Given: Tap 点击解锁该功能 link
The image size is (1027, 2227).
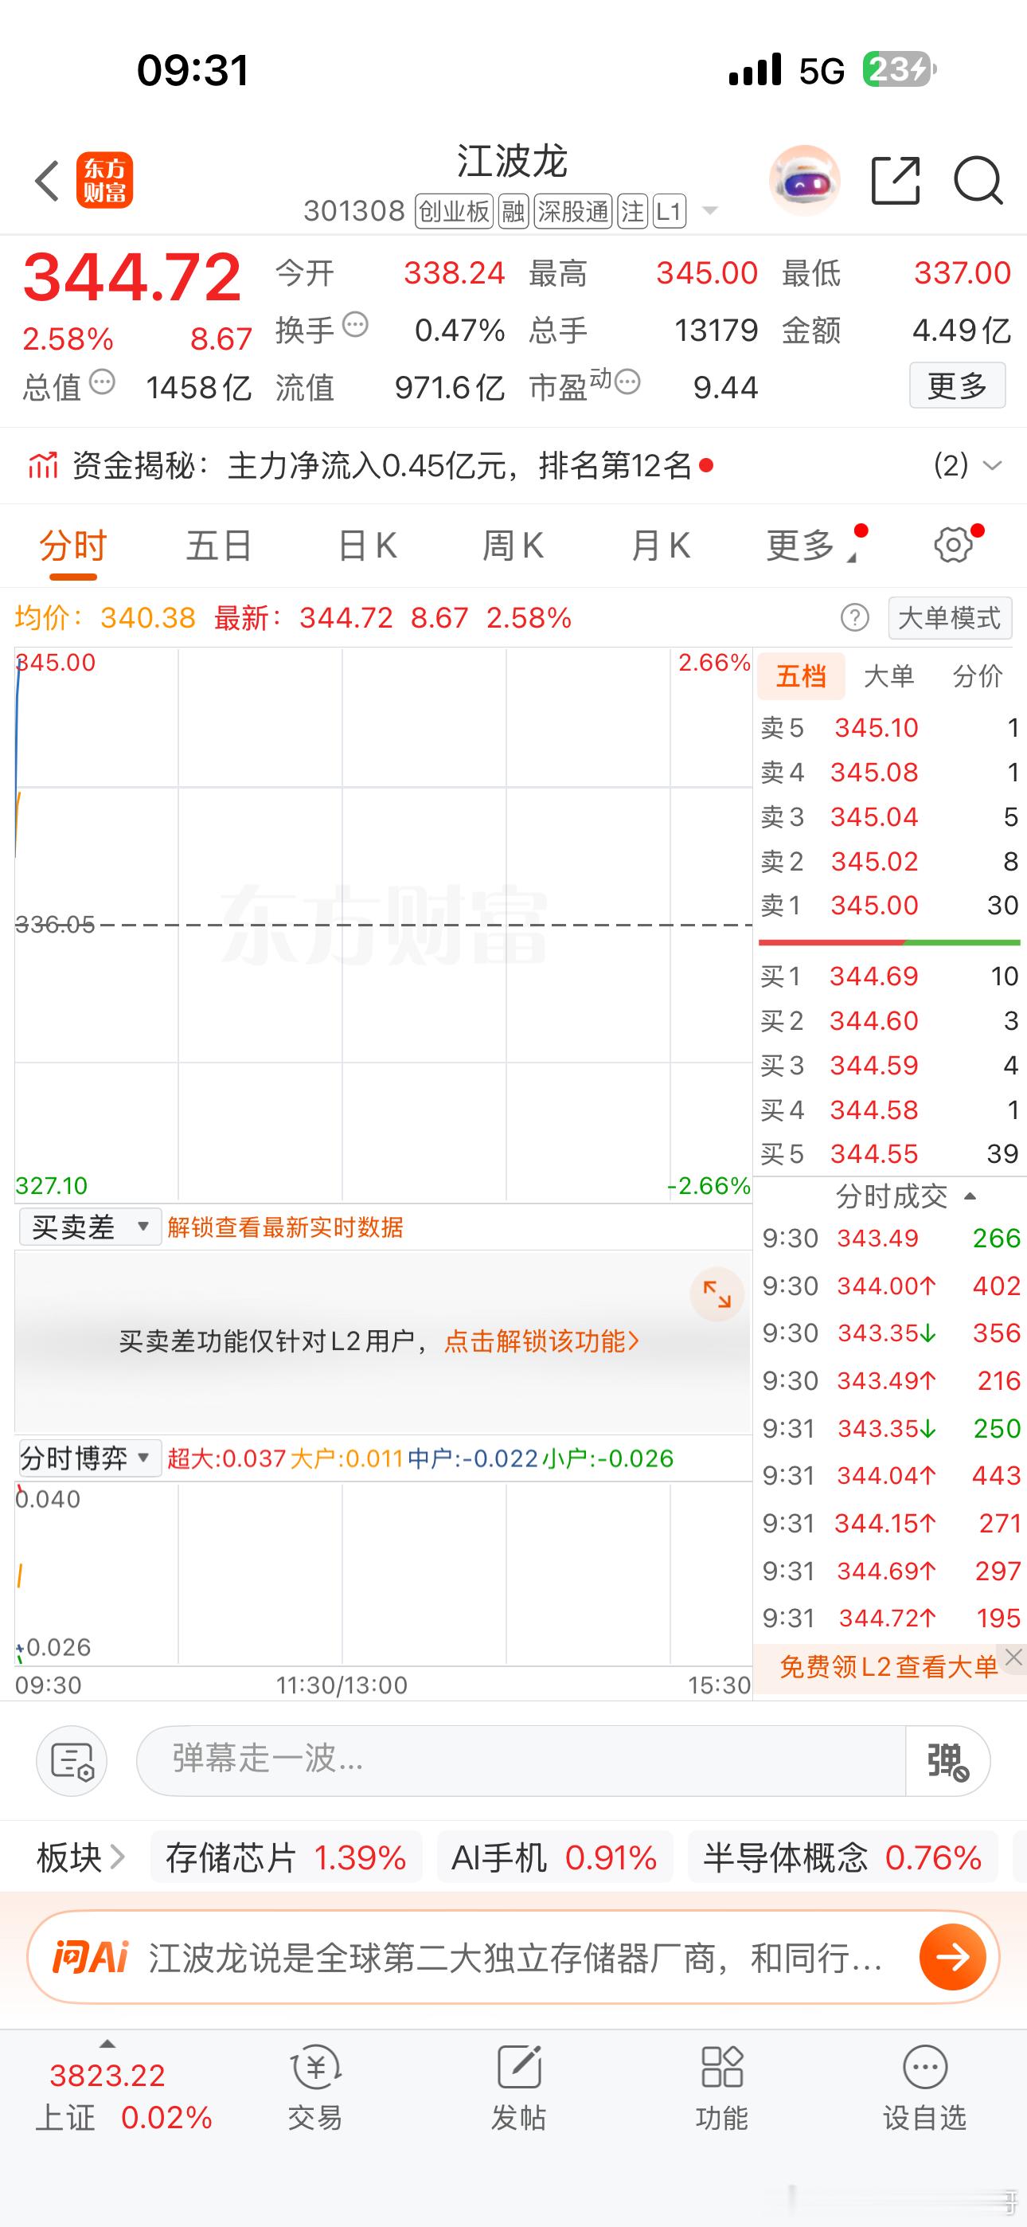Looking at the screenshot, I should click(541, 1341).
